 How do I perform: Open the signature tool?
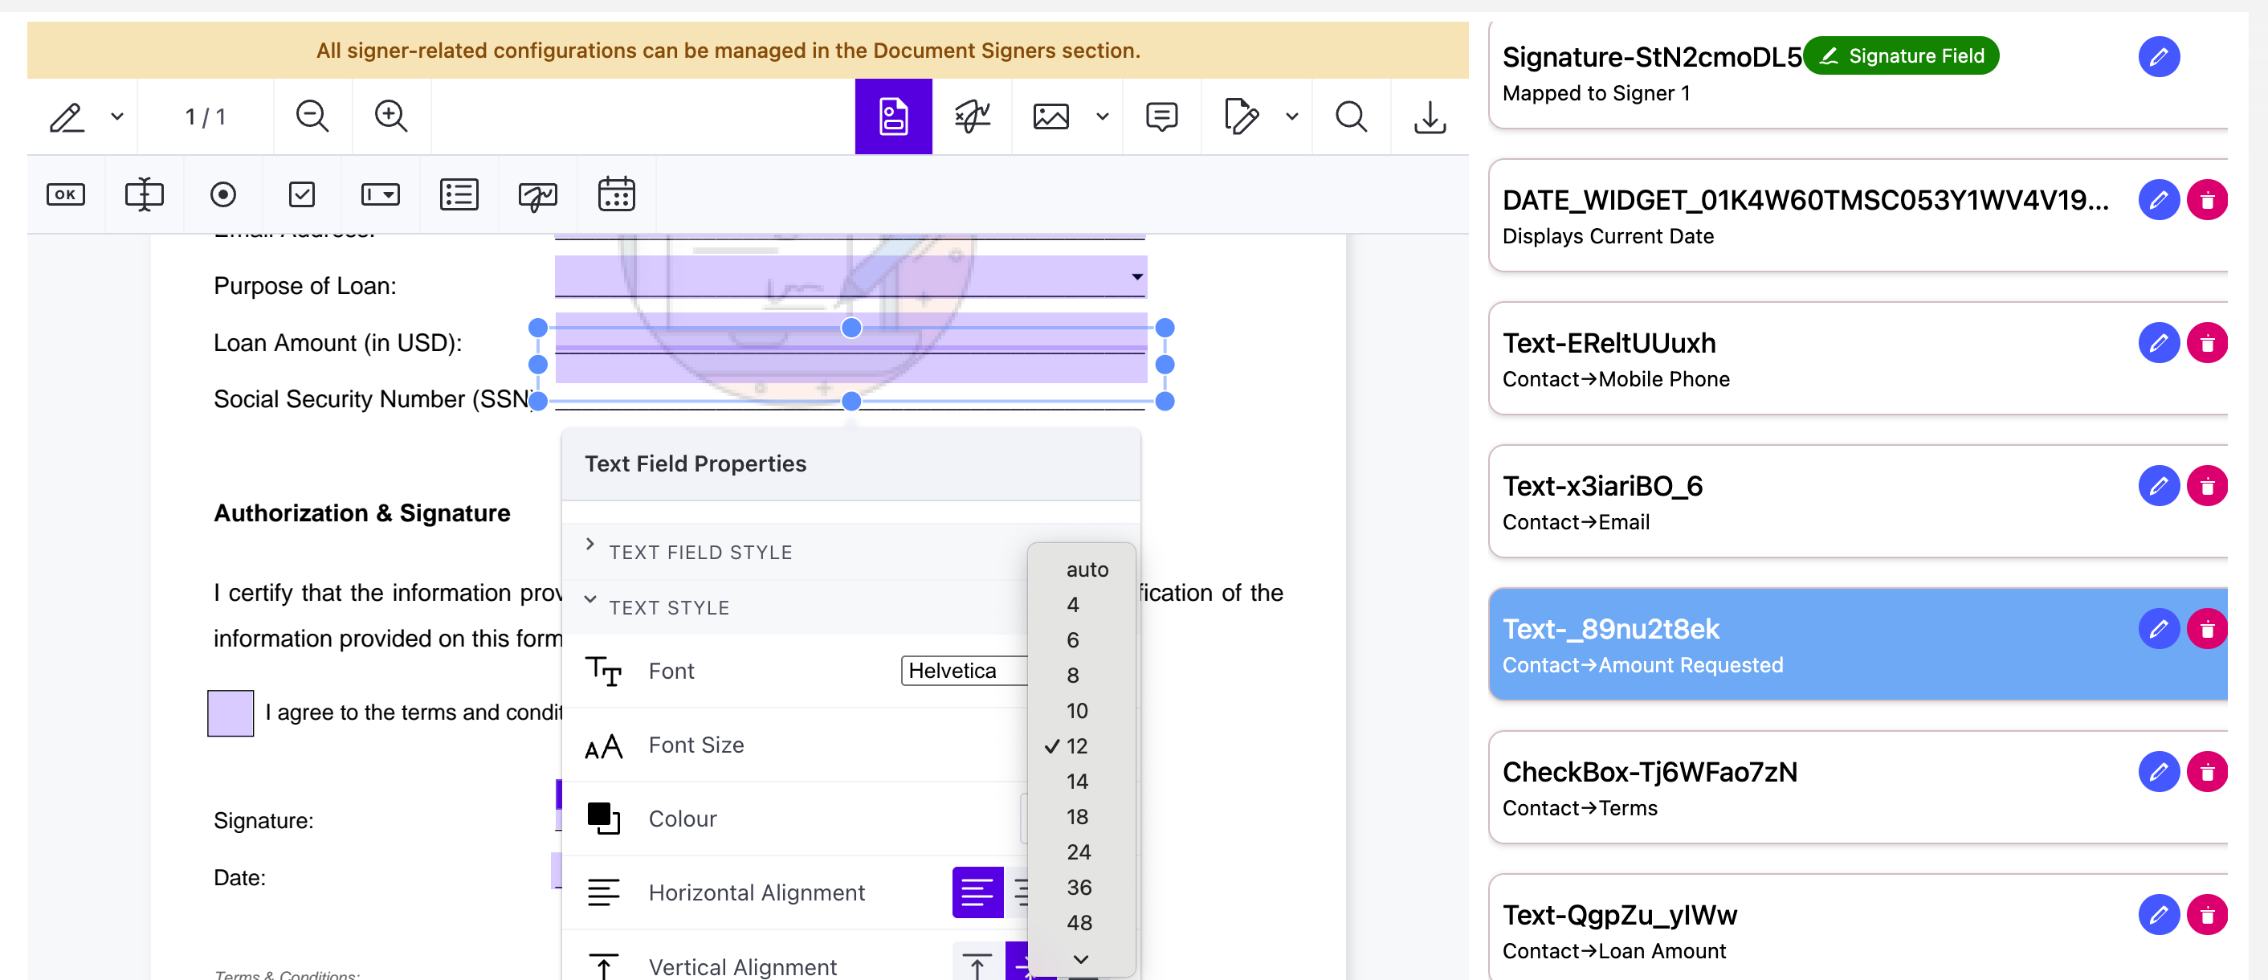pyautogui.click(x=972, y=117)
